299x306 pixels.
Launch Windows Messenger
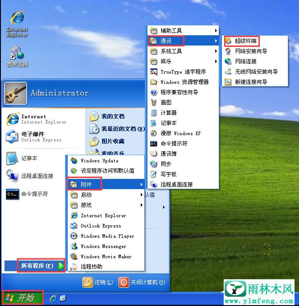tap(106, 246)
